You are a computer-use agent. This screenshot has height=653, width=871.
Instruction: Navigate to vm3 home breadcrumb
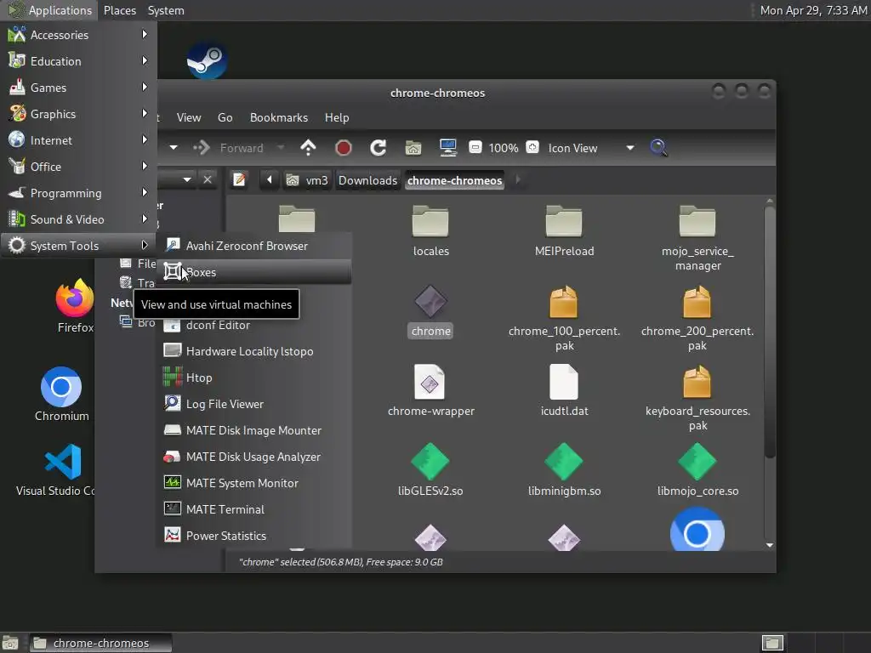click(x=307, y=180)
